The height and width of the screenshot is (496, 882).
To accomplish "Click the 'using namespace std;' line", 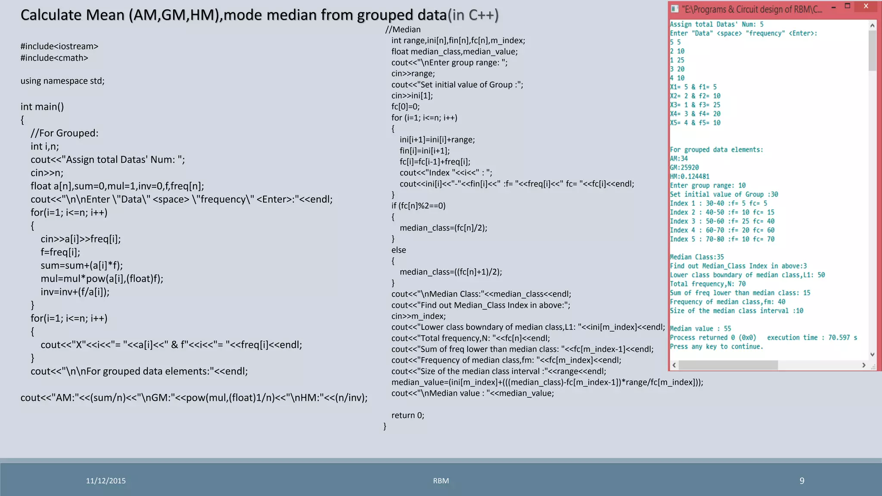I will (62, 81).
